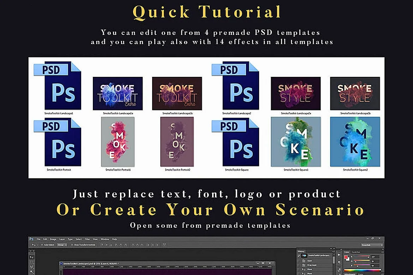Image resolution: width=413 pixels, height=275 pixels.
Task: Click the SmokeToolkit-Landscape1 PSD file icon
Action: pyautogui.click(x=58, y=86)
